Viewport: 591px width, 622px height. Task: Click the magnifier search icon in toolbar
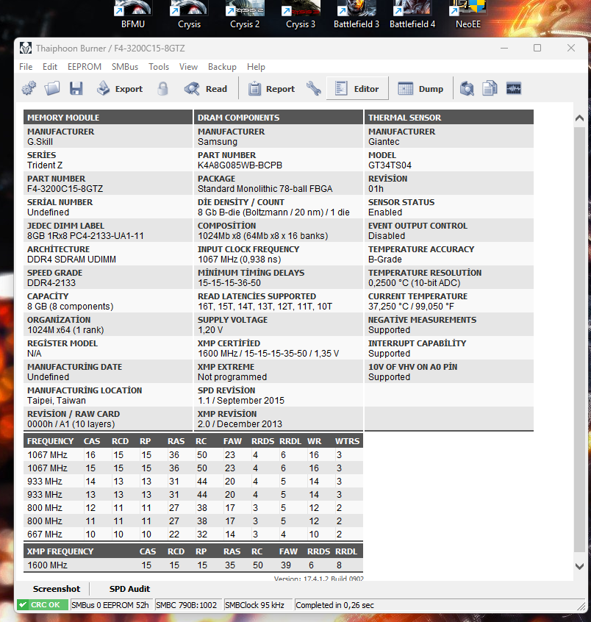pyautogui.click(x=467, y=88)
